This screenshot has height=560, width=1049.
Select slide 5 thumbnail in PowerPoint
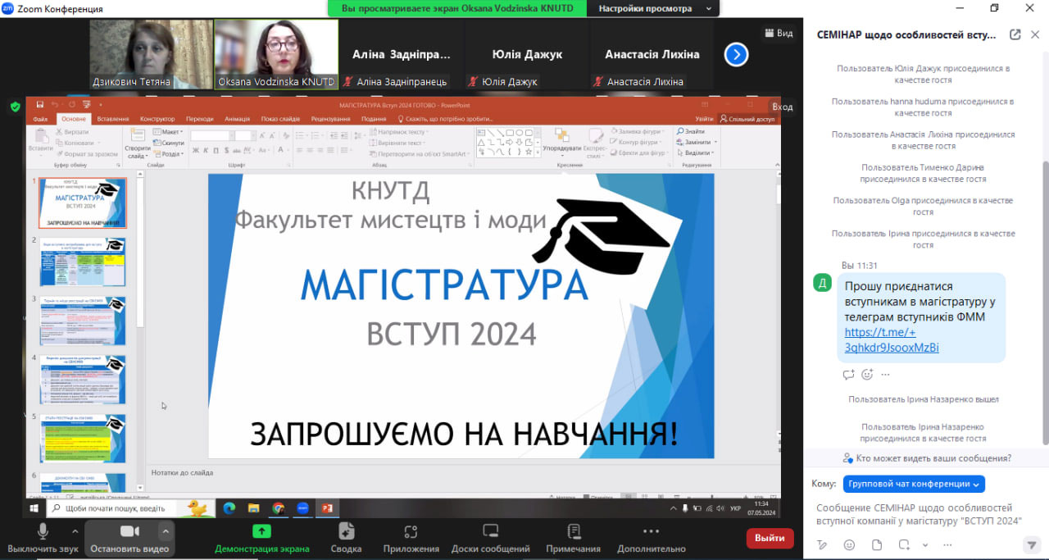(x=83, y=439)
